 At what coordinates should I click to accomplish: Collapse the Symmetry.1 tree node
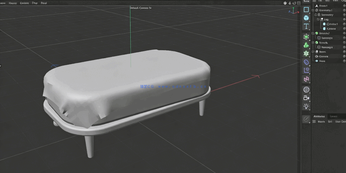coord(313,10)
